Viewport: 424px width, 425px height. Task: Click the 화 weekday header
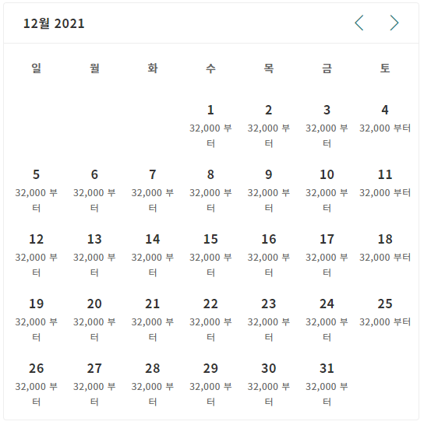[x=153, y=68]
